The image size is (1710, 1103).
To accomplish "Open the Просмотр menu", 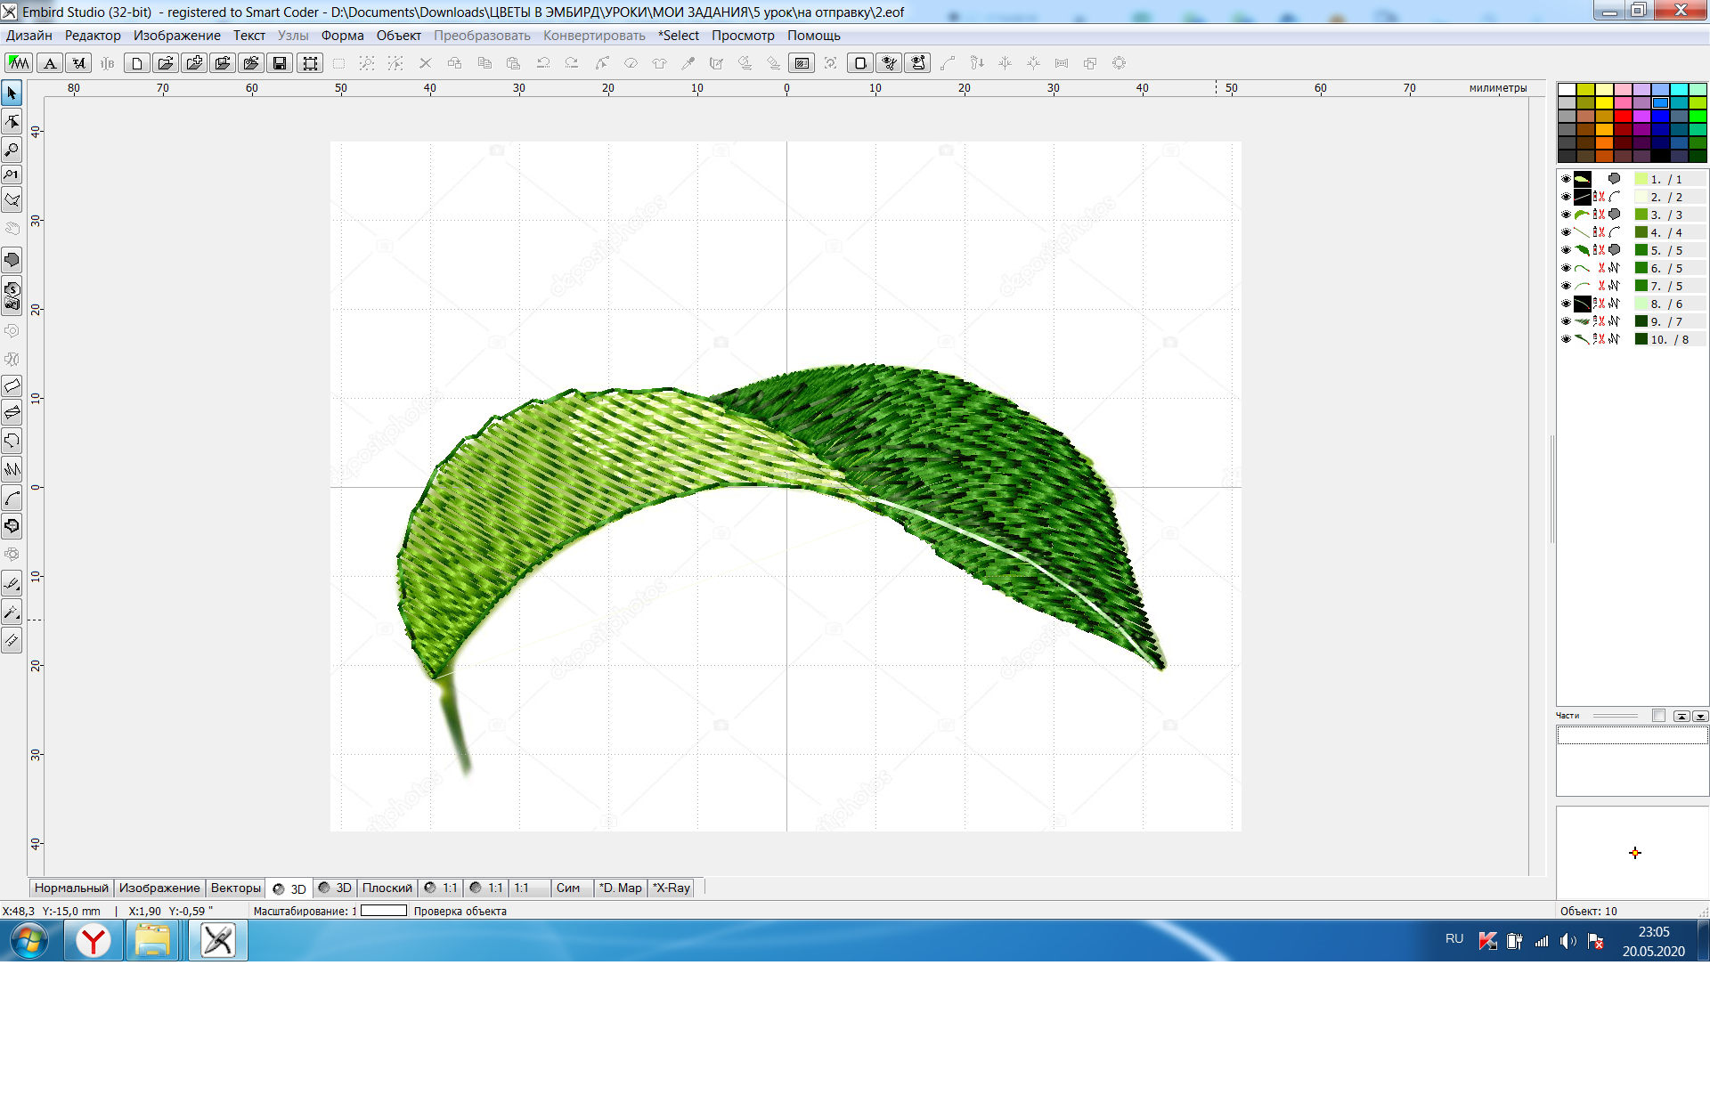I will coord(743,36).
